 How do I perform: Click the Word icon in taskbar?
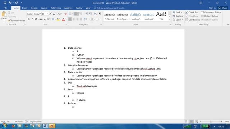[x=45, y=126]
